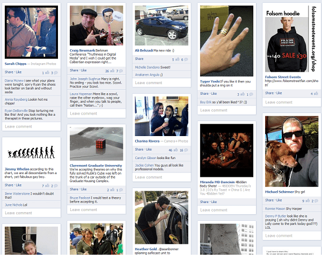The width and height of the screenshot is (322, 255).
Task: Click the comment bubble icon on Jimmy Whelan post
Action: click(56, 186)
